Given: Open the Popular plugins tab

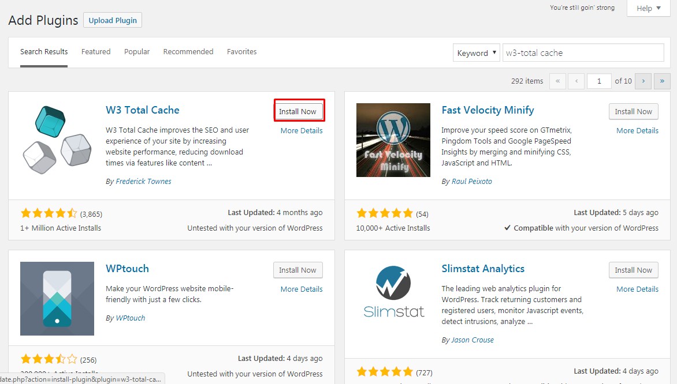Looking at the screenshot, I should pyautogui.click(x=137, y=52).
